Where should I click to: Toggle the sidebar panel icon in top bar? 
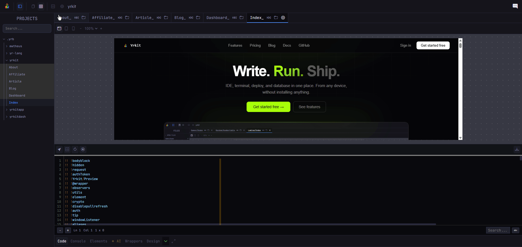point(20,6)
